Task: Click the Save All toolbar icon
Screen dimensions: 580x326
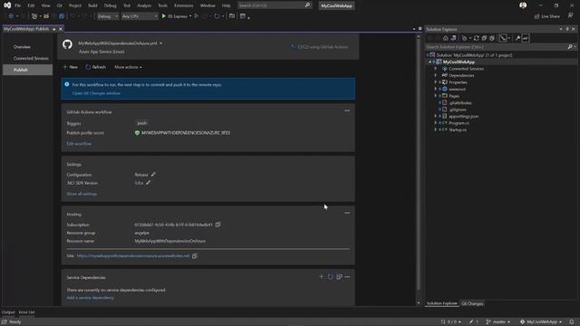Action: tap(62, 16)
